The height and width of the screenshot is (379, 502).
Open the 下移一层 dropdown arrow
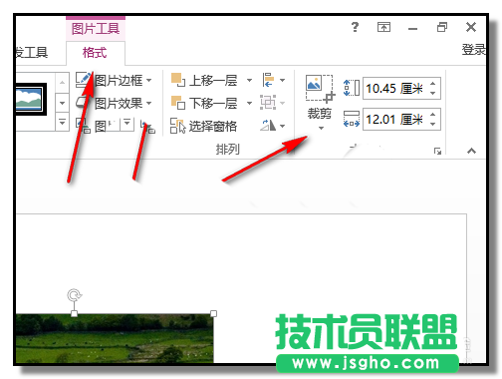pos(249,103)
